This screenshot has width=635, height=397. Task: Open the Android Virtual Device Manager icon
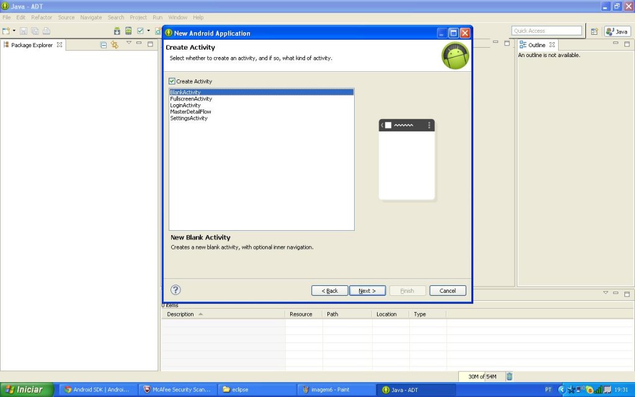tap(128, 31)
